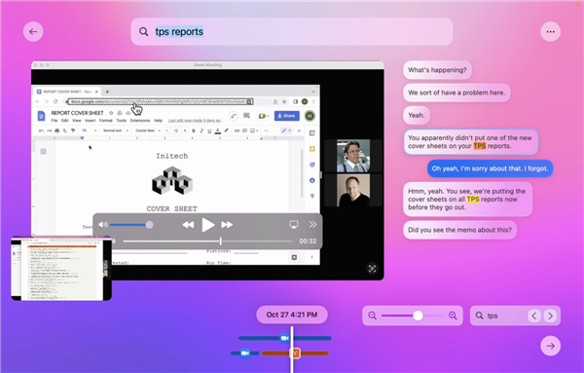The height and width of the screenshot is (373, 584).
Task: Jump to the next 'tps' match
Action: tap(550, 316)
